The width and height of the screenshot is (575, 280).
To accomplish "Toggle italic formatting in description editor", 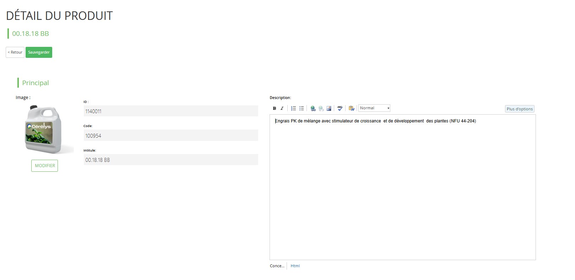I will point(282,108).
